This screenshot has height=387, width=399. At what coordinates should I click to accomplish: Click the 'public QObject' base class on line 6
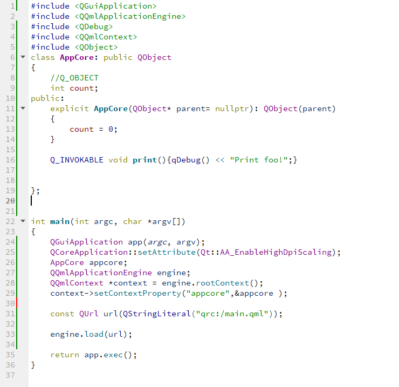click(x=137, y=58)
